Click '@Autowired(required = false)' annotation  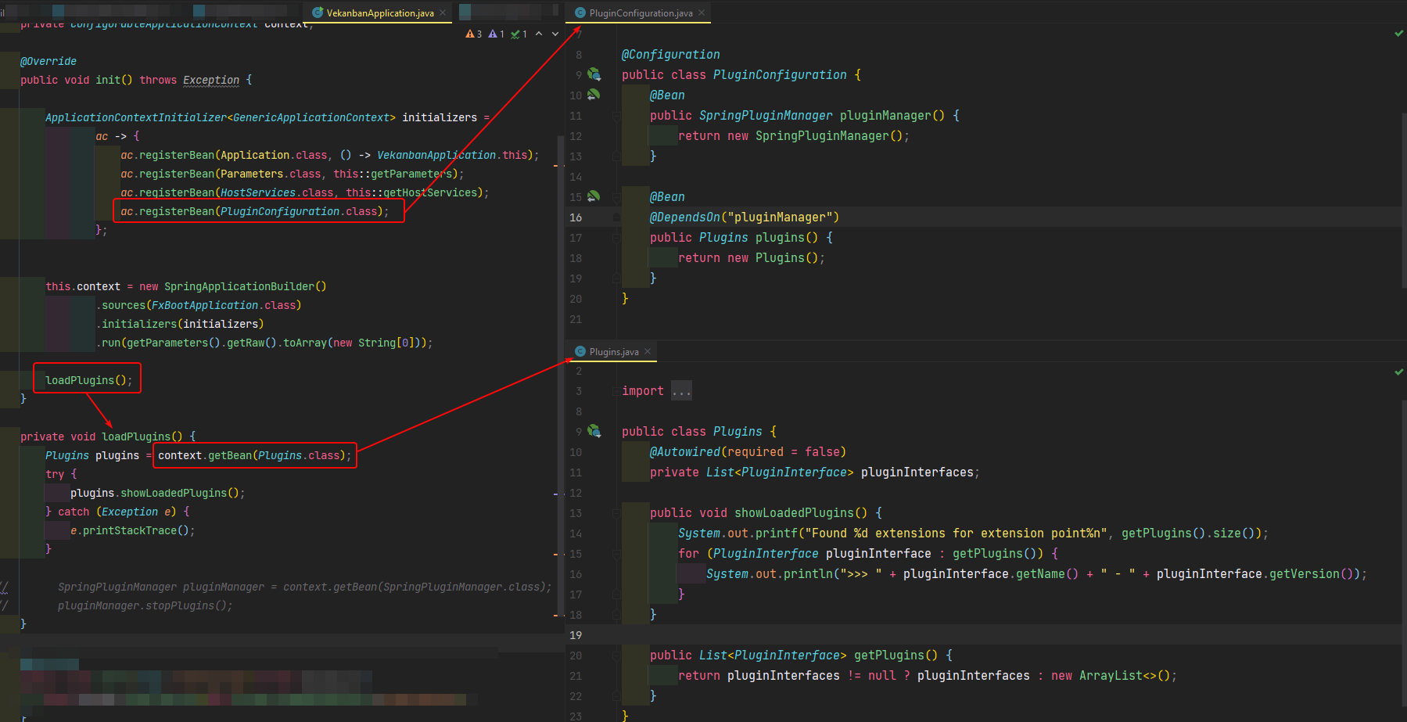click(x=748, y=452)
